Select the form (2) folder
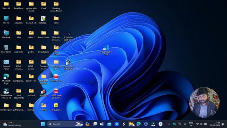 (31, 107)
